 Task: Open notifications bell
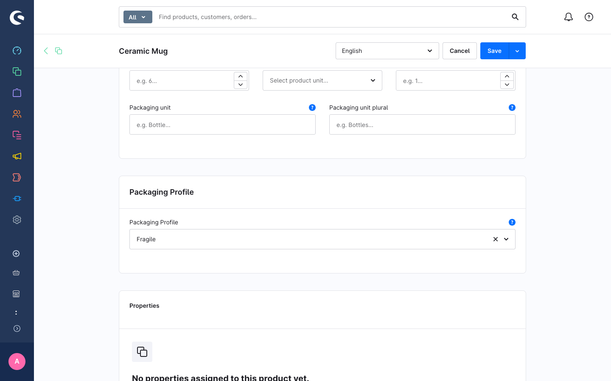569,17
